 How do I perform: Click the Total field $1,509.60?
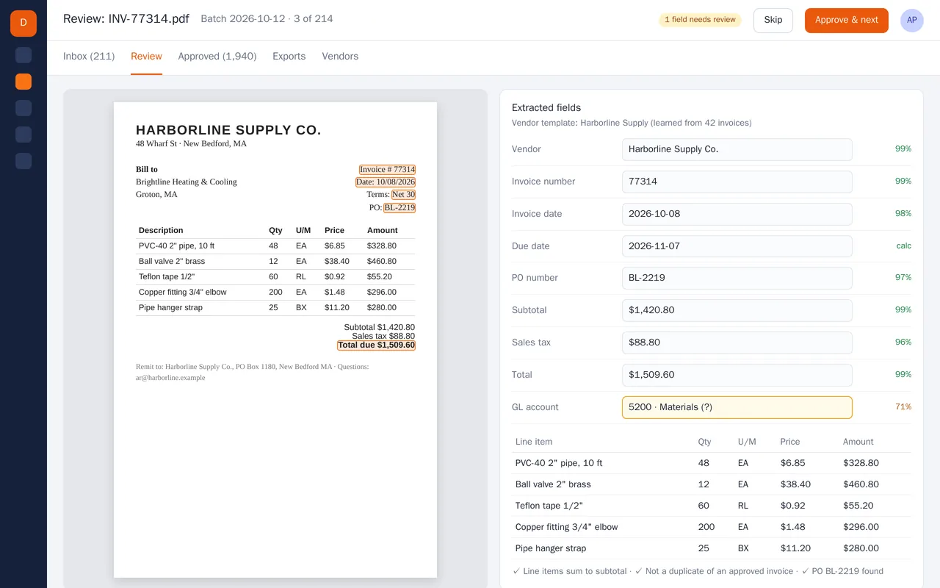tap(737, 375)
